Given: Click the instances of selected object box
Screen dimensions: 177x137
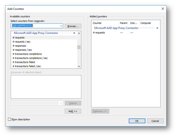Looking at the screenshot, I should click(46, 87).
